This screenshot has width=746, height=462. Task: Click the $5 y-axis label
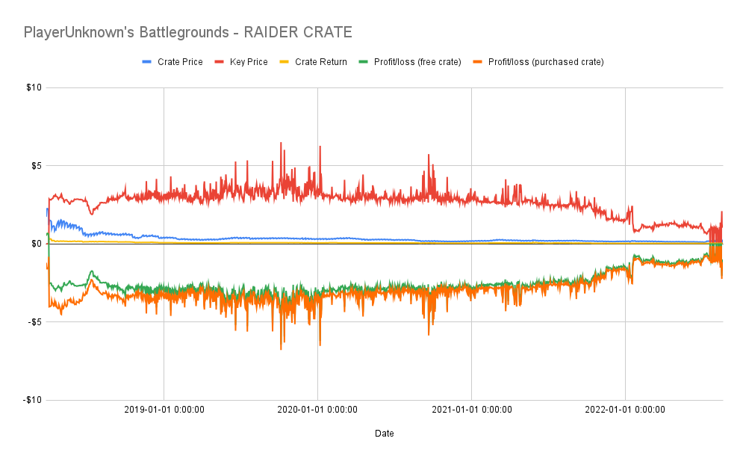(x=36, y=166)
